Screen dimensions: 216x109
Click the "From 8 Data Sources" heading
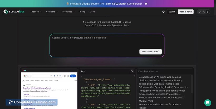[x=148, y=71]
